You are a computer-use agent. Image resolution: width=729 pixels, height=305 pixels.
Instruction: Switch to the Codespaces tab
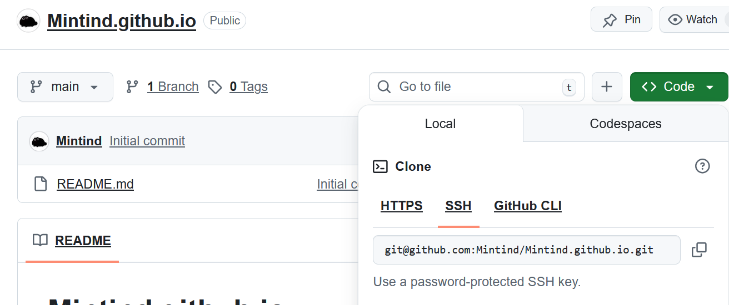pyautogui.click(x=625, y=124)
